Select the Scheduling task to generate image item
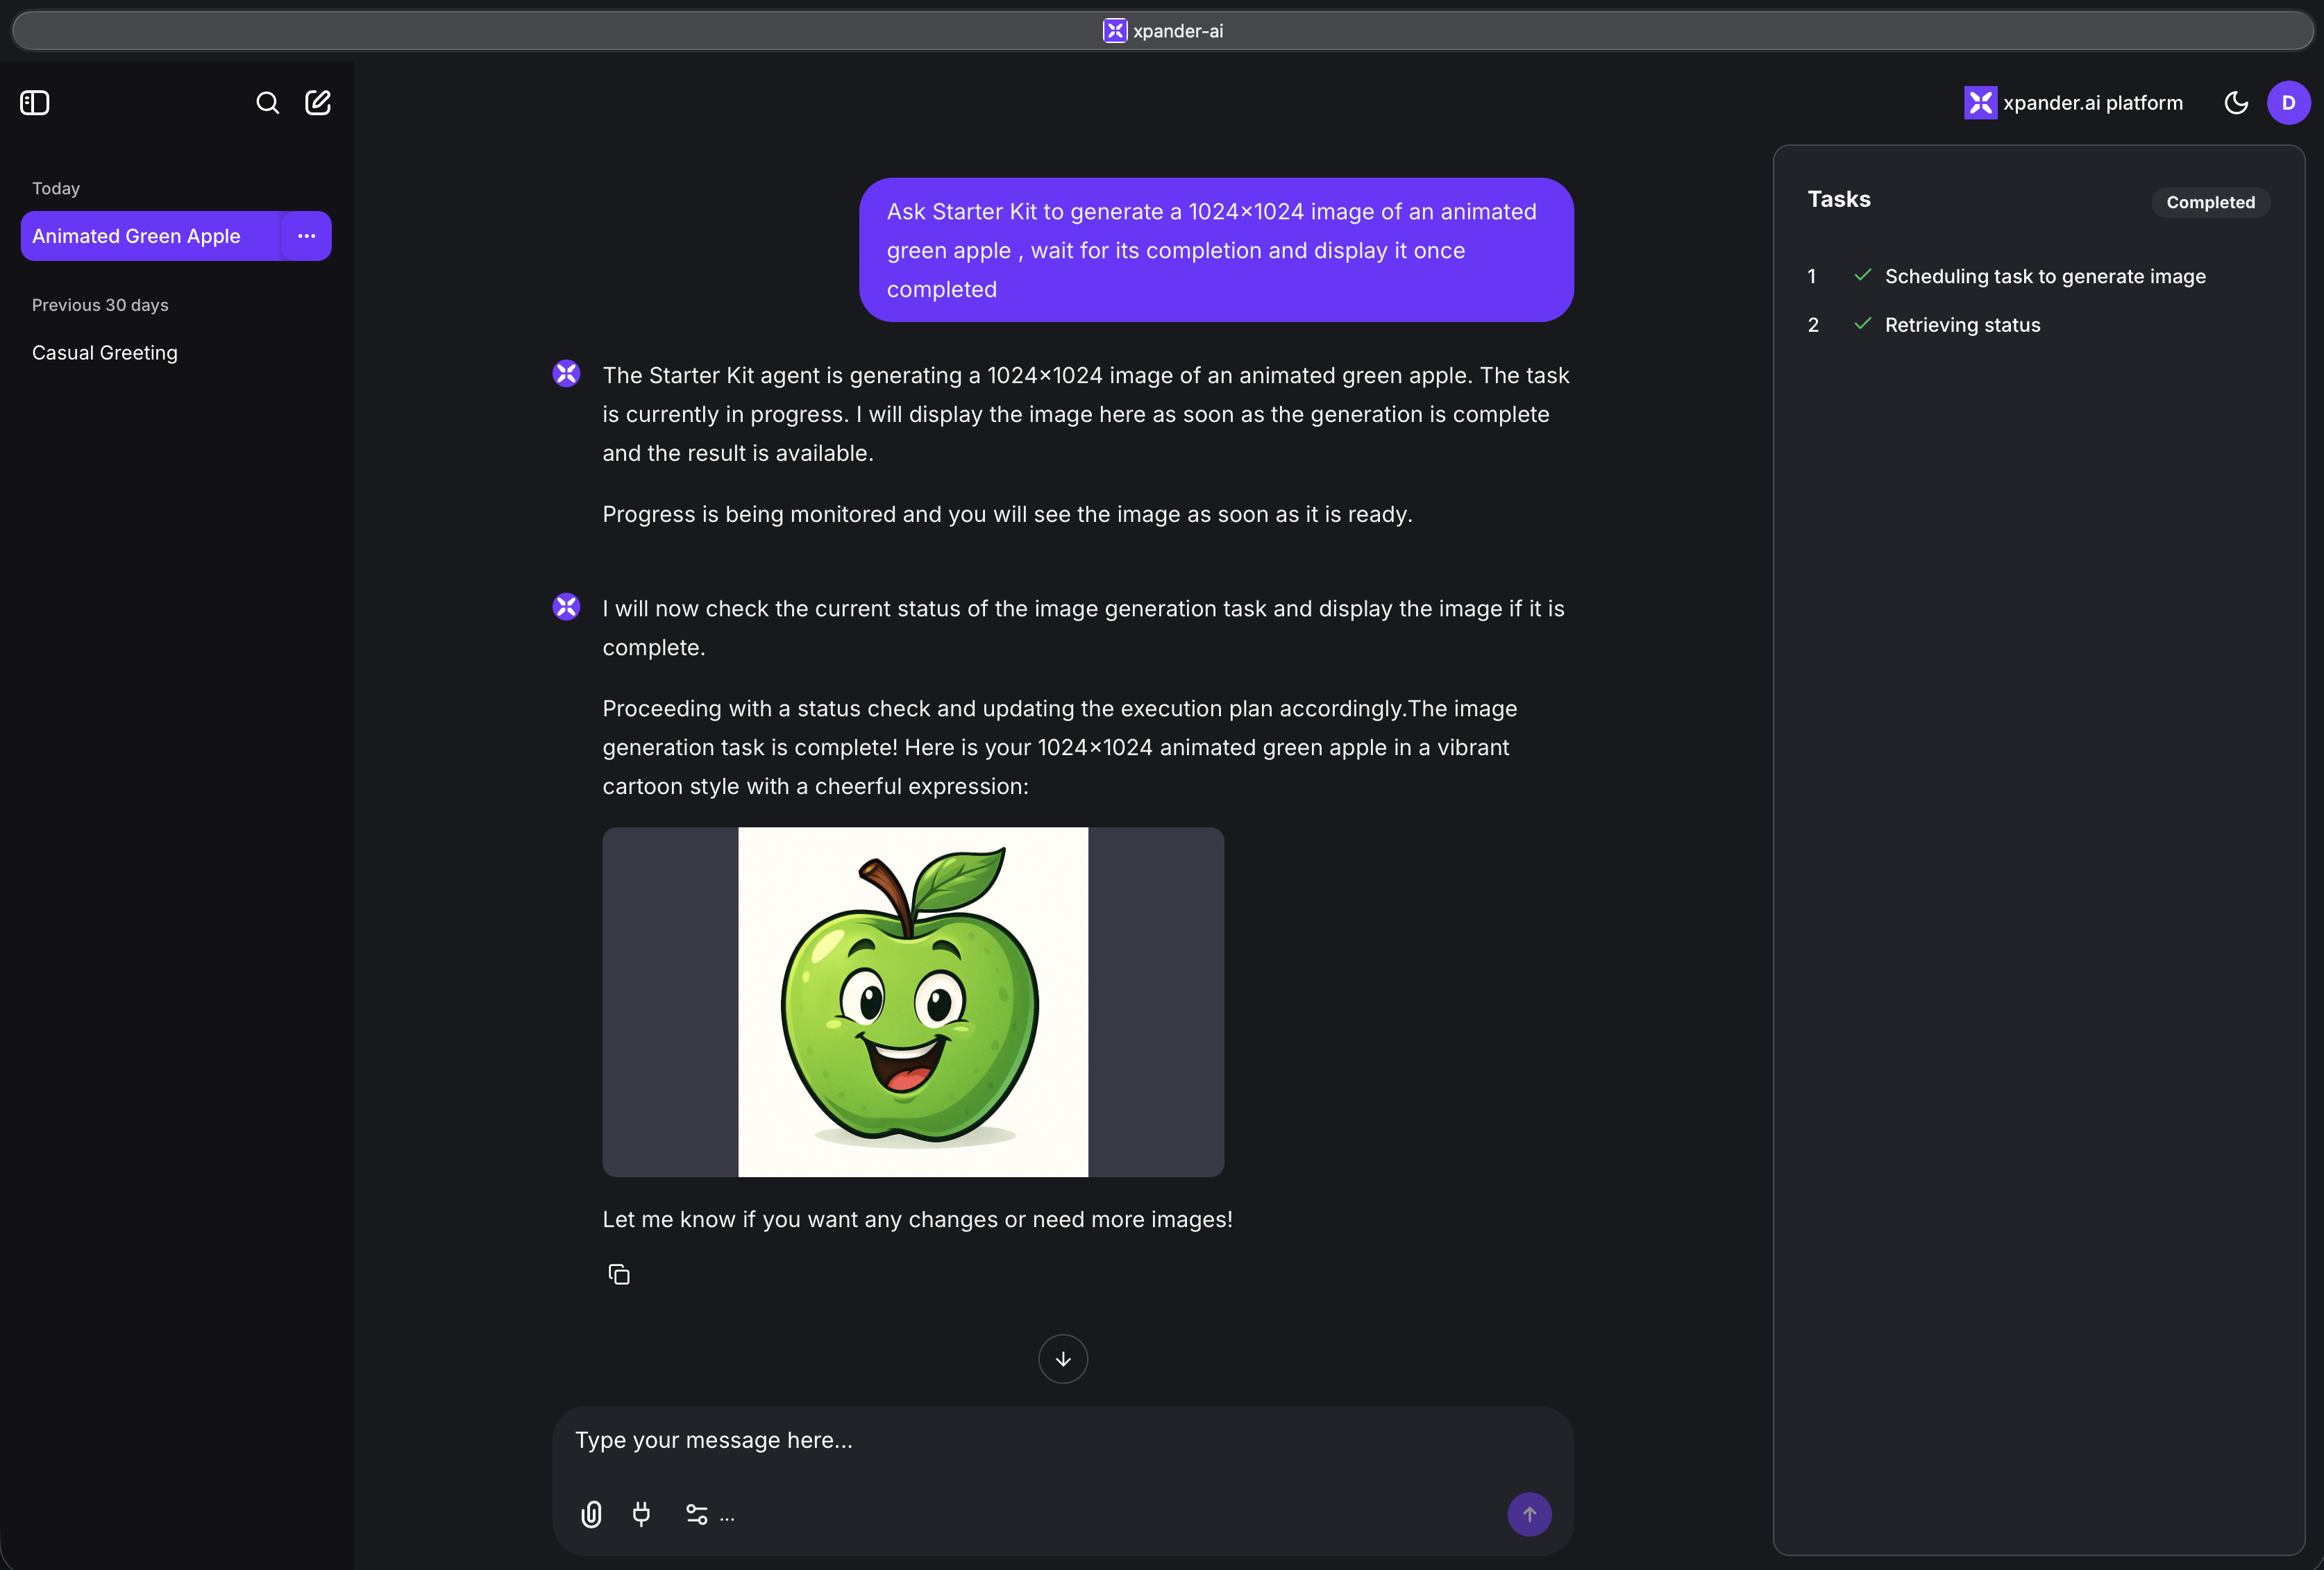This screenshot has width=2324, height=1570. click(x=2044, y=276)
